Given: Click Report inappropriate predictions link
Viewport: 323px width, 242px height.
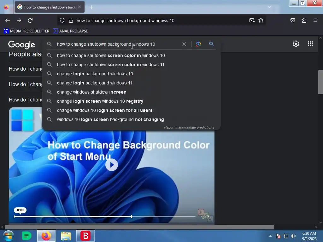Looking at the screenshot, I should tap(189, 127).
